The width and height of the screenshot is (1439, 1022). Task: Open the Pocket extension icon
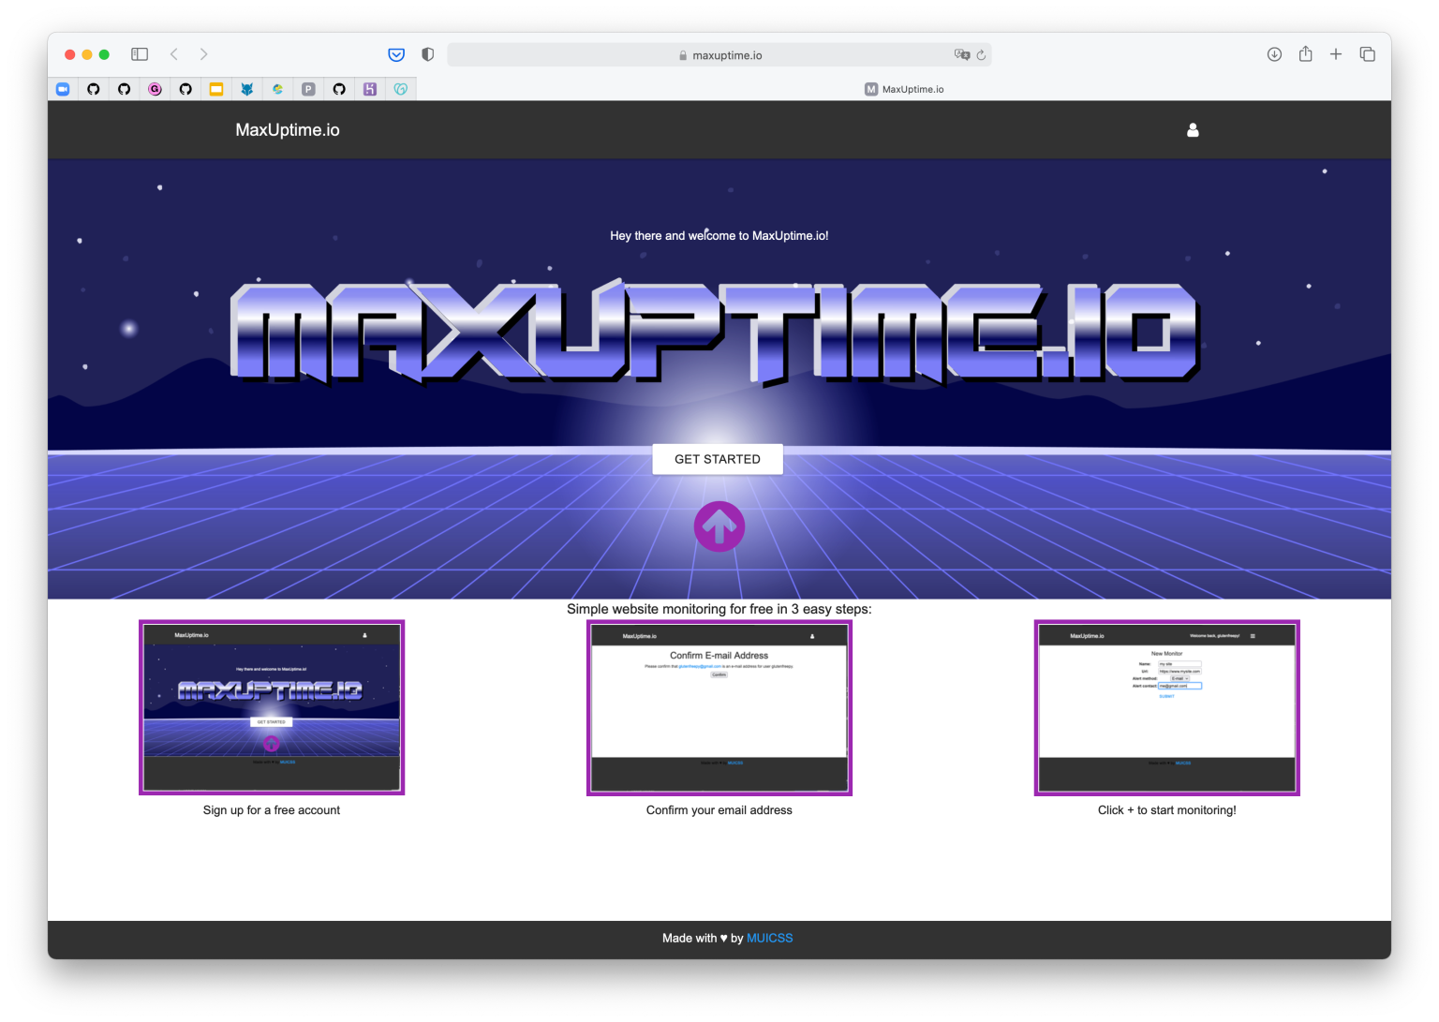(x=396, y=54)
